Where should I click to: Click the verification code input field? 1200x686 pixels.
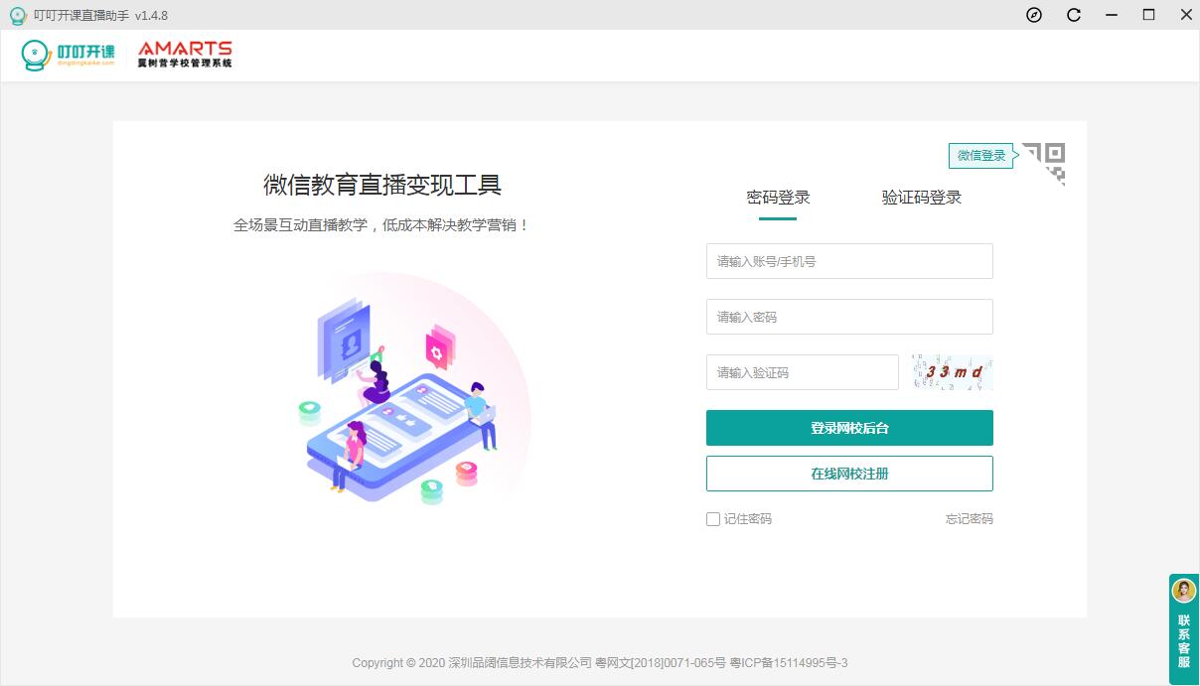802,372
